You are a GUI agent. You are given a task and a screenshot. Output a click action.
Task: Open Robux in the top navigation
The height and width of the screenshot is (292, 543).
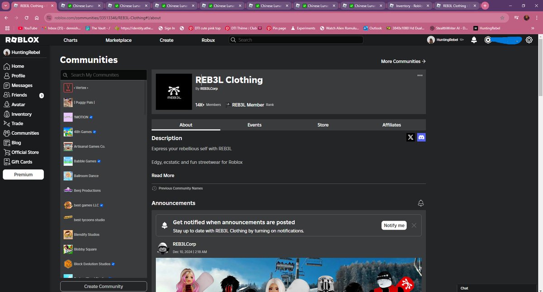pos(208,40)
